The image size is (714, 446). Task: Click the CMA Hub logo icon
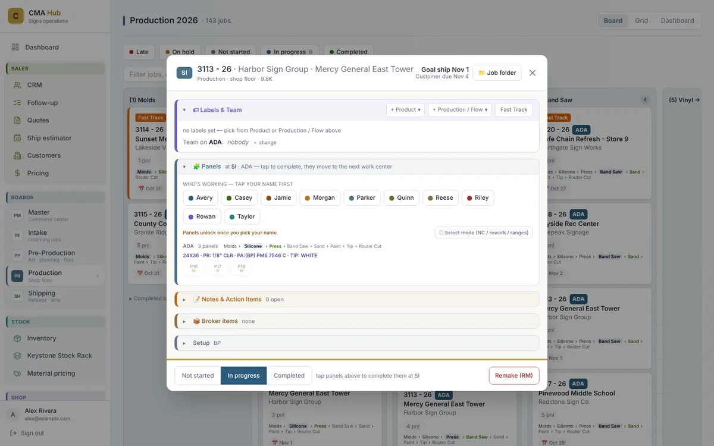pyautogui.click(x=16, y=16)
